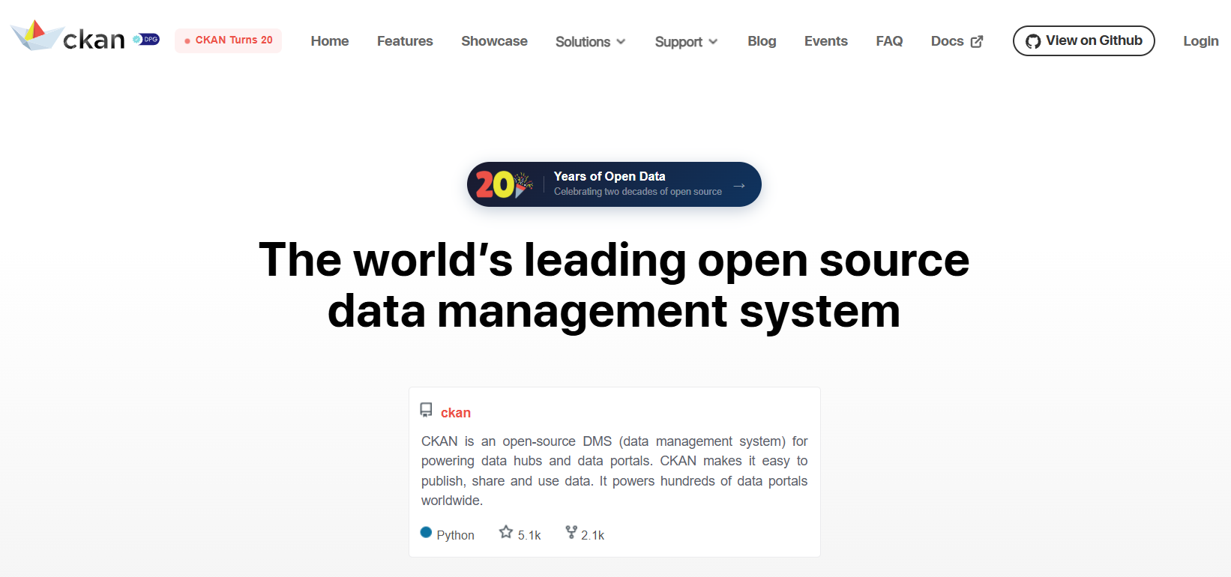Image resolution: width=1231 pixels, height=577 pixels.
Task: Click the Docs external link icon
Action: [977, 41]
